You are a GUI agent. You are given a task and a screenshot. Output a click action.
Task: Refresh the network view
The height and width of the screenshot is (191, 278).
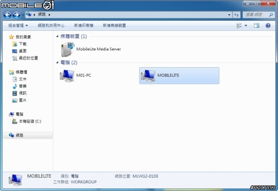pyautogui.click(x=236, y=15)
